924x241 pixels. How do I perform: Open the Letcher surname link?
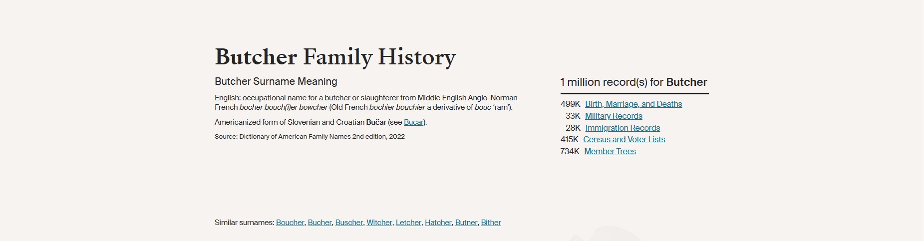pos(408,223)
